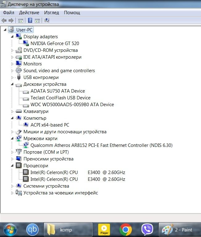Expand the IDE ATA/ATAPI контролери category

coord(12,57)
